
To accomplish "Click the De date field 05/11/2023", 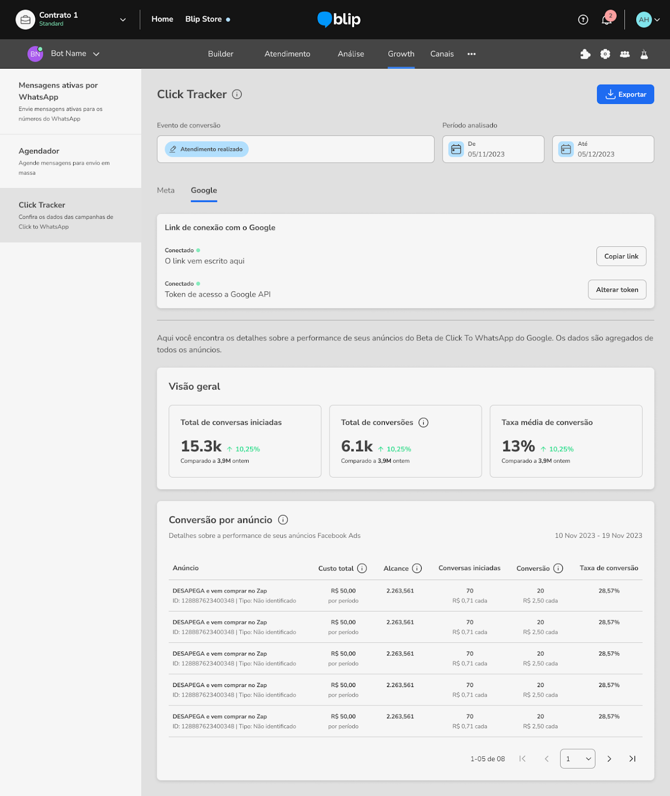I will point(493,149).
